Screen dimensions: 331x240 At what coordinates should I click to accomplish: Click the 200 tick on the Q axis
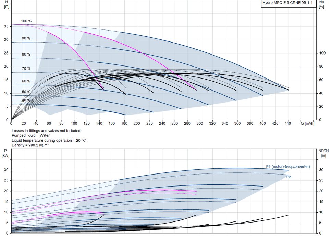tap(137, 123)
